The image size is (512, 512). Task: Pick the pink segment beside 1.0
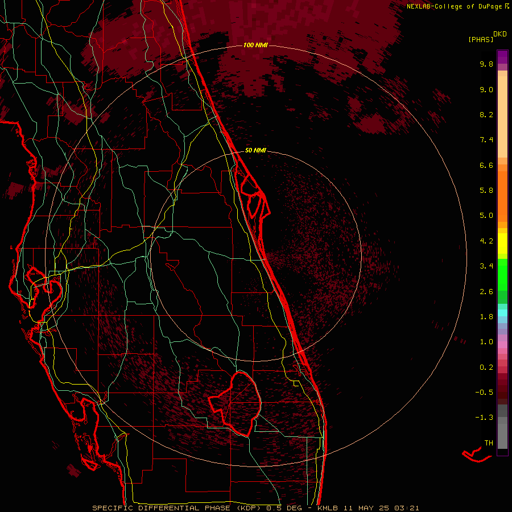tap(502, 345)
